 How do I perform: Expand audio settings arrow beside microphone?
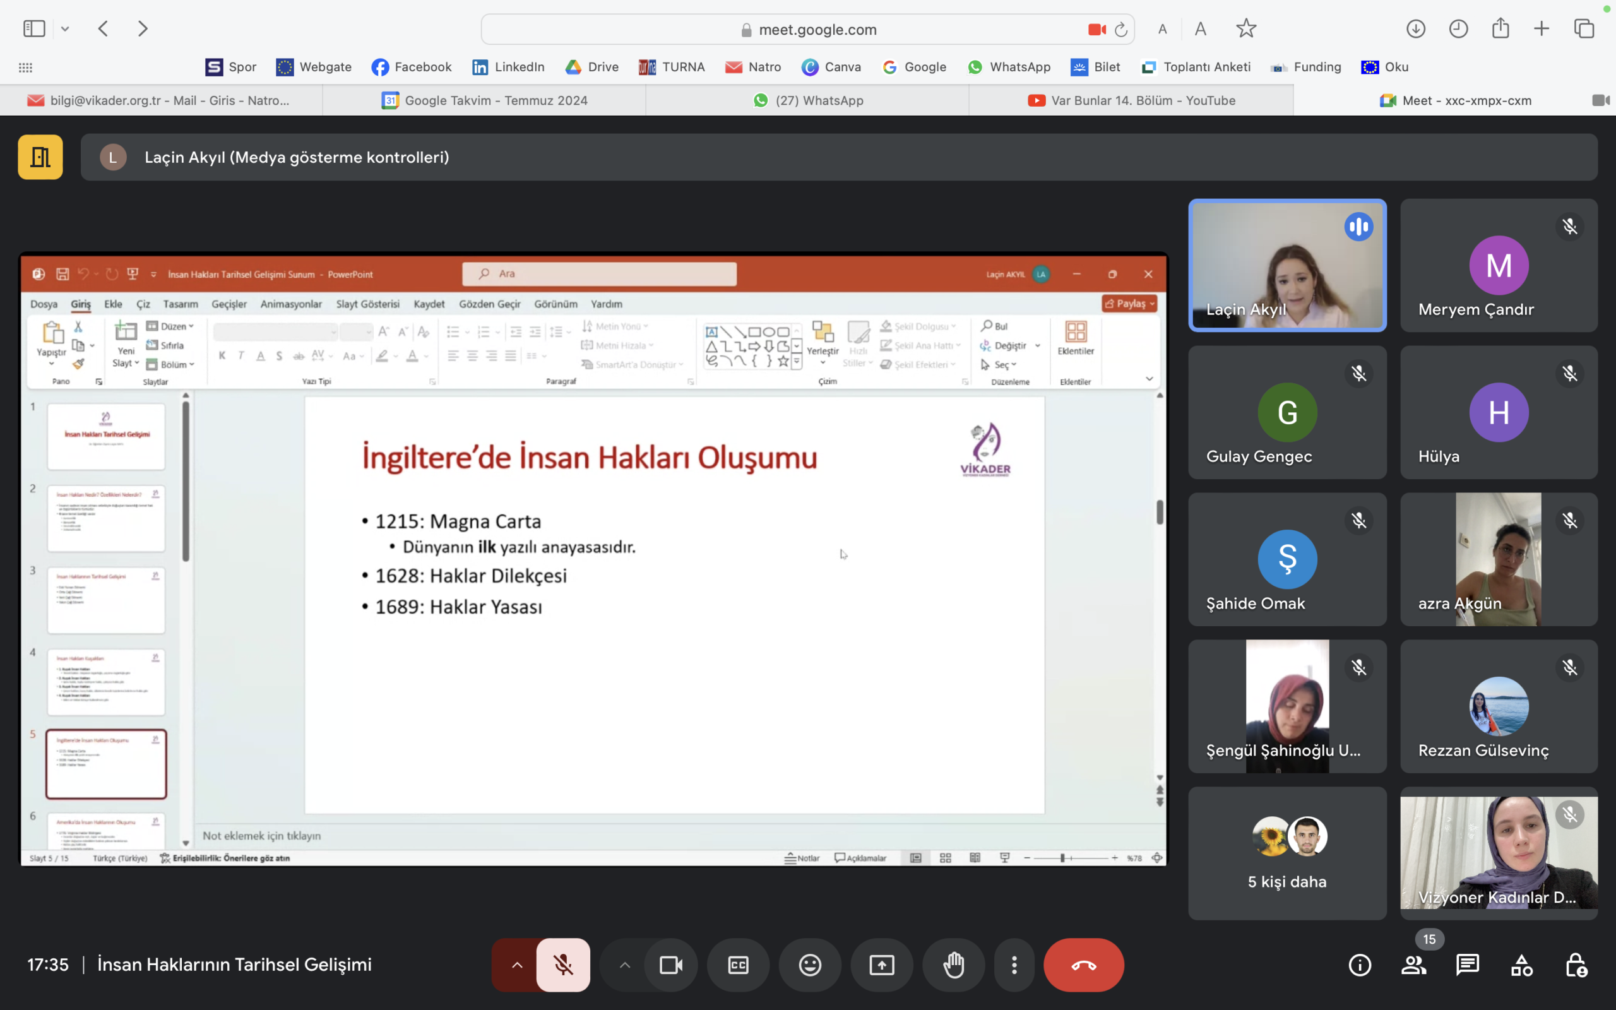coord(517,965)
